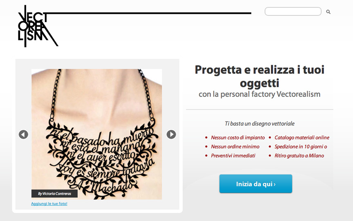Viewport: 353px width, 221px height.
Task: Select Ritiro gratuito a Milano item
Action: tap(299, 156)
